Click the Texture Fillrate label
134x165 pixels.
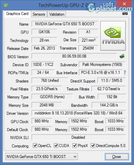[x=78, y=89]
